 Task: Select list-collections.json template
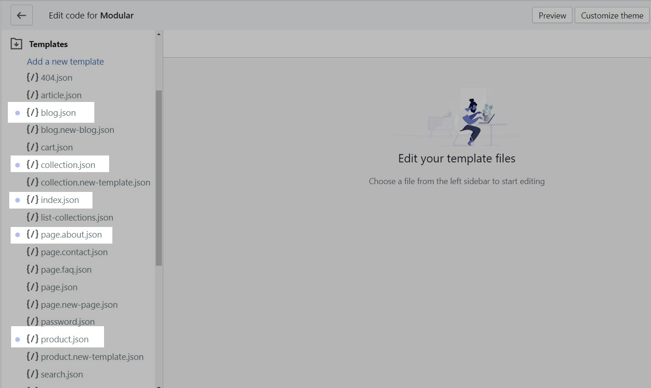pyautogui.click(x=77, y=217)
